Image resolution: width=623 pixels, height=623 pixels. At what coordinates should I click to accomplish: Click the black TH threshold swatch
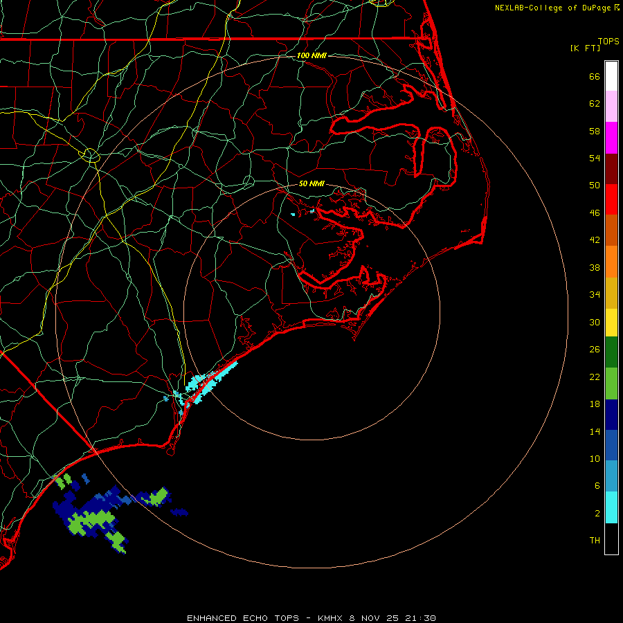tap(611, 539)
